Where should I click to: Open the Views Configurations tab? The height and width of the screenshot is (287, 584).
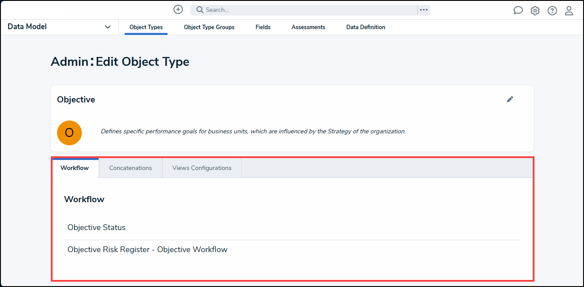coord(202,168)
